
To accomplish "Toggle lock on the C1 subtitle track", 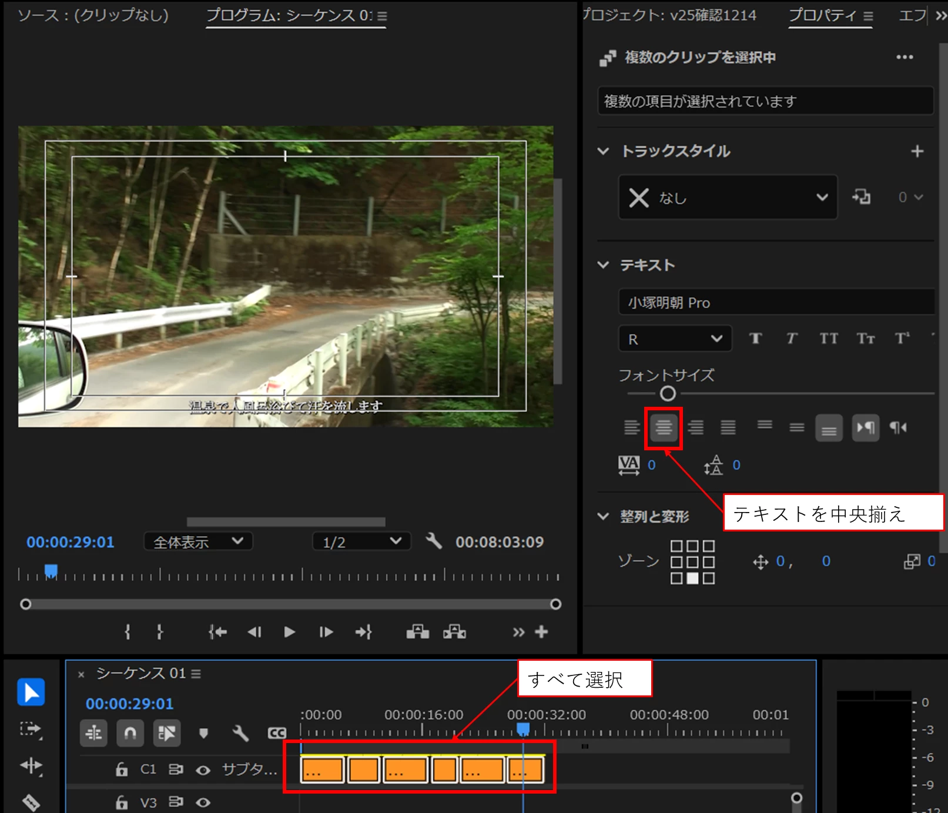I will [x=122, y=769].
